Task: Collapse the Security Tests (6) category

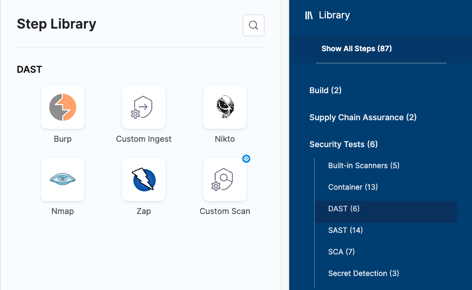Action: click(343, 144)
